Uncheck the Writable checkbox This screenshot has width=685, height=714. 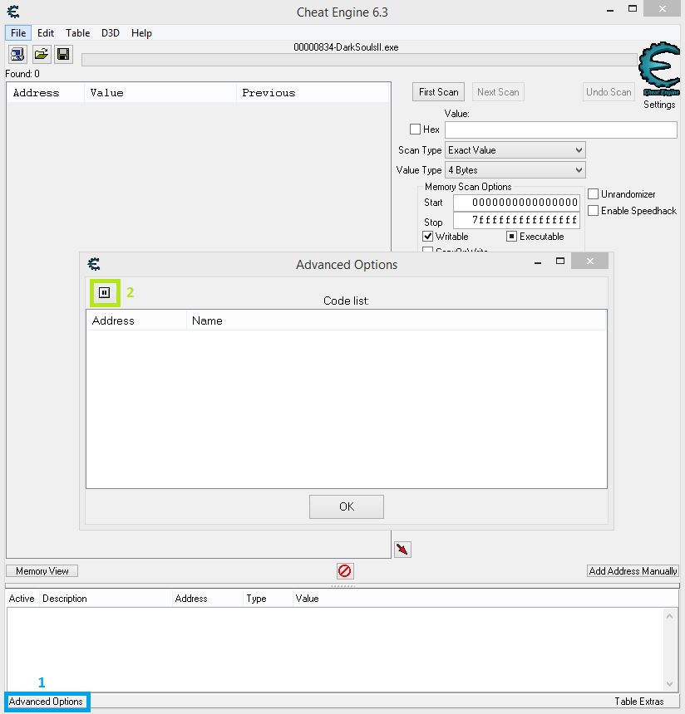428,237
